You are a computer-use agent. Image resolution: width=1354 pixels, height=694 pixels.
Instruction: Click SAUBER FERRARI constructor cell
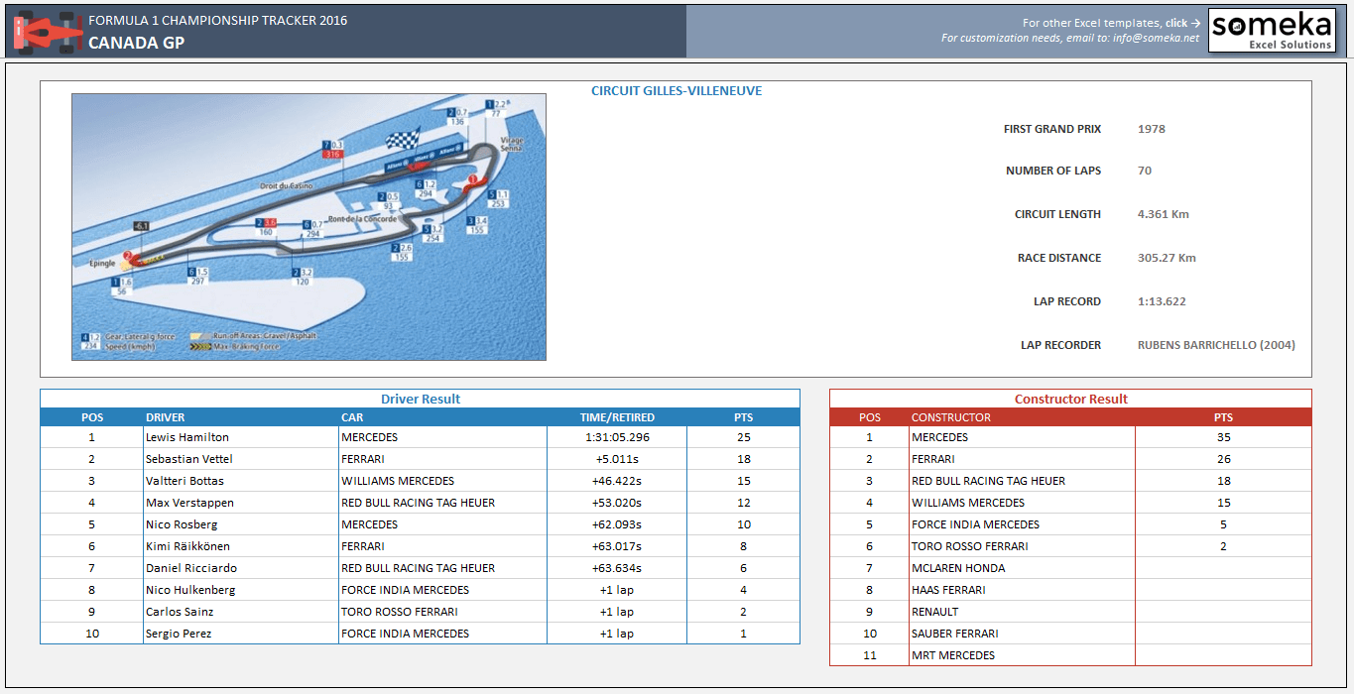pyautogui.click(x=1022, y=634)
